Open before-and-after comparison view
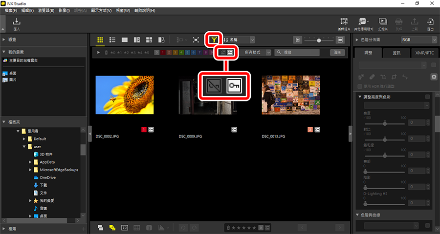 pos(161,40)
